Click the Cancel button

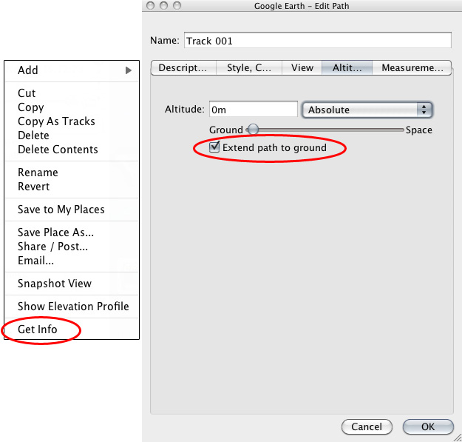367,426
